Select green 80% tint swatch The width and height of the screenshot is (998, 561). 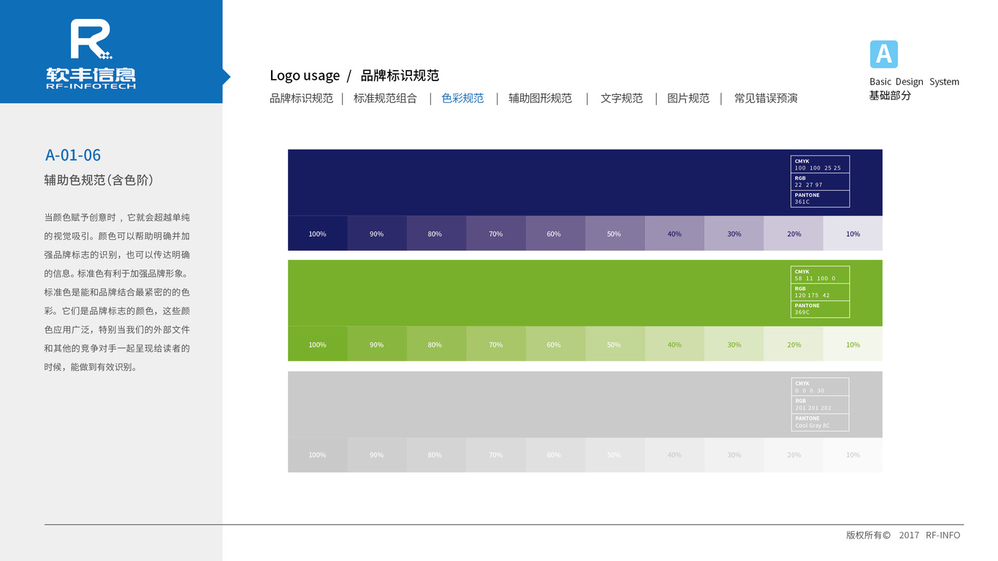(x=436, y=344)
